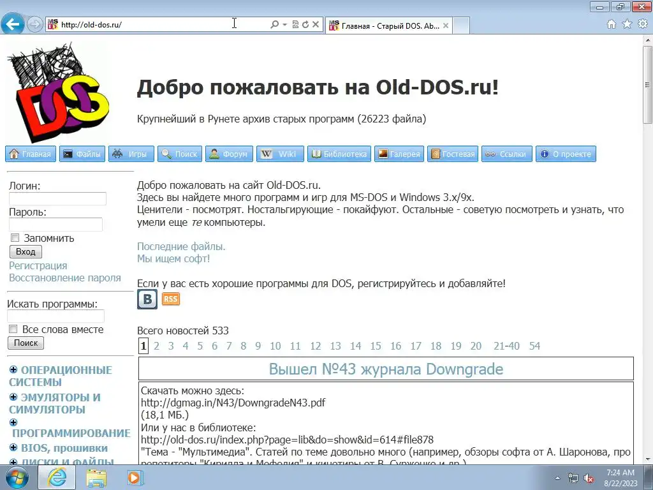Focus the Логин input field
Image resolution: width=653 pixels, height=490 pixels.
pos(57,199)
